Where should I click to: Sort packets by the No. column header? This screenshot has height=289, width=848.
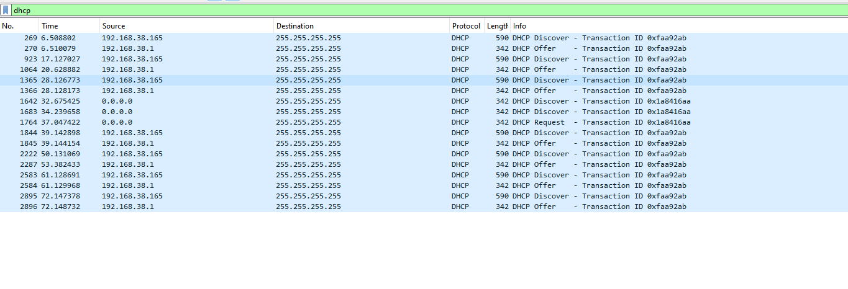[x=19, y=26]
